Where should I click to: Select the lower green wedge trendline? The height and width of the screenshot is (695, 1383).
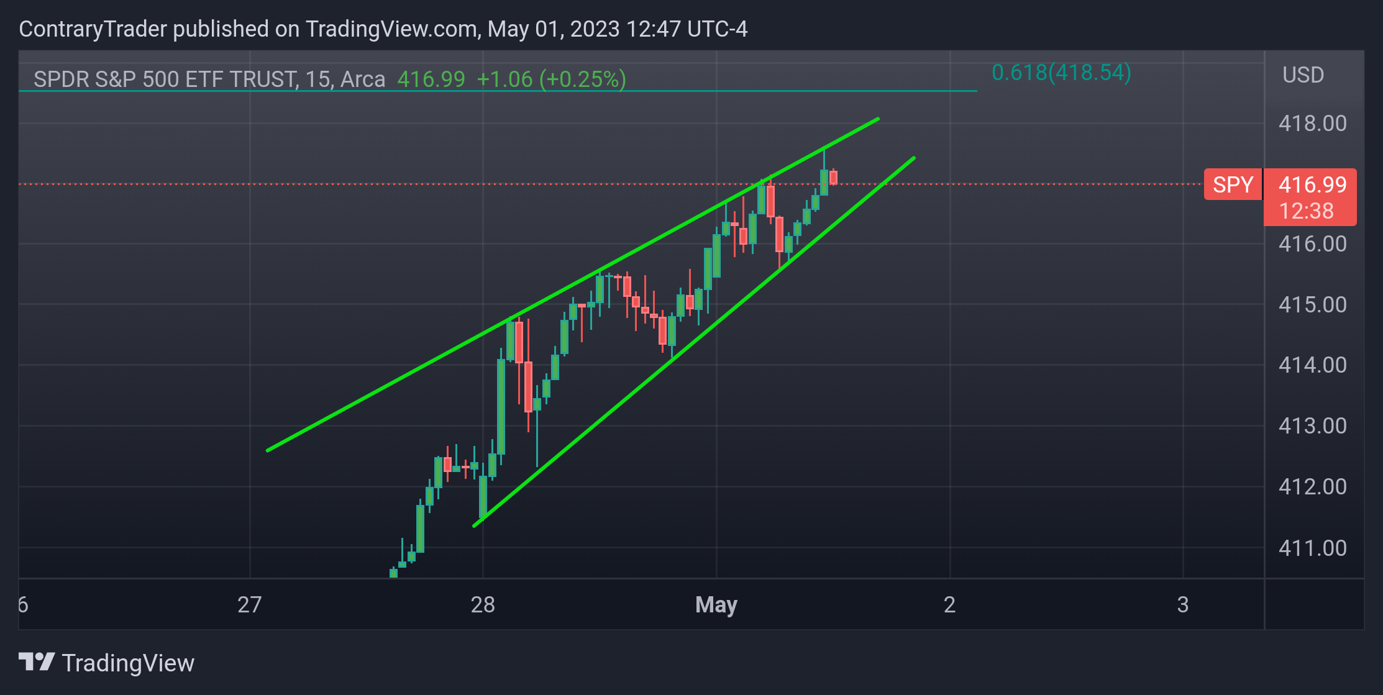693,342
